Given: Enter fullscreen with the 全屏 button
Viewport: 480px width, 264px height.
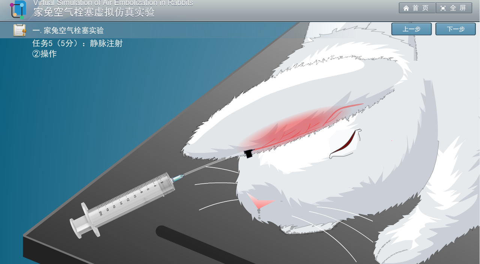Looking at the screenshot, I should [x=453, y=8].
